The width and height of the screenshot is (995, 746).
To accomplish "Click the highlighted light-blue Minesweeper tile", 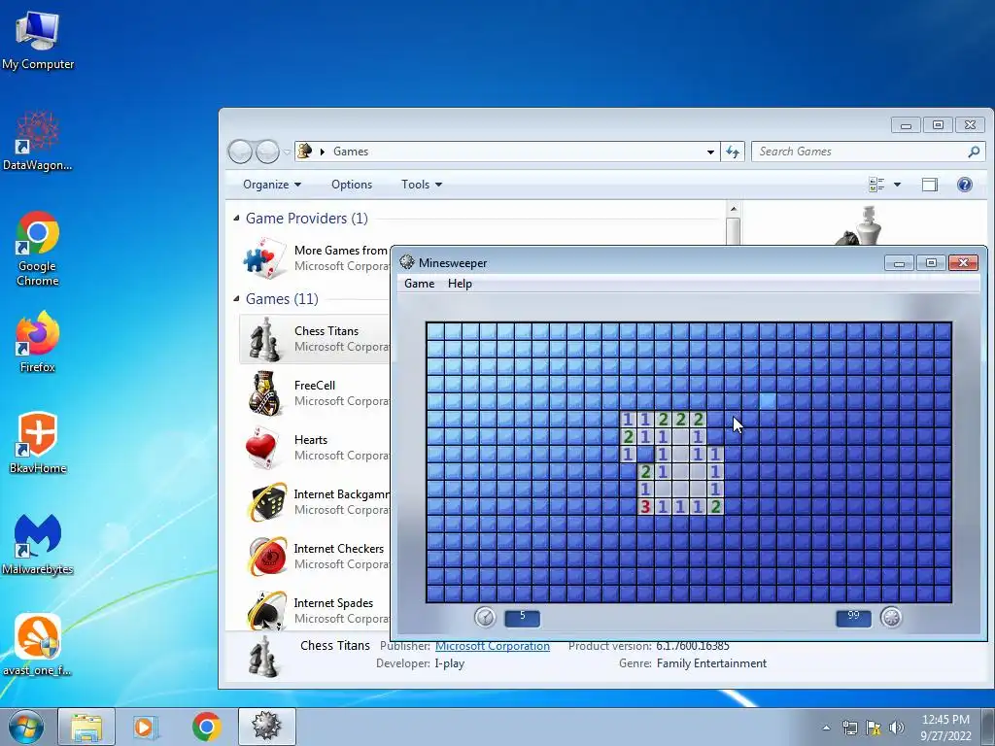I will [768, 401].
